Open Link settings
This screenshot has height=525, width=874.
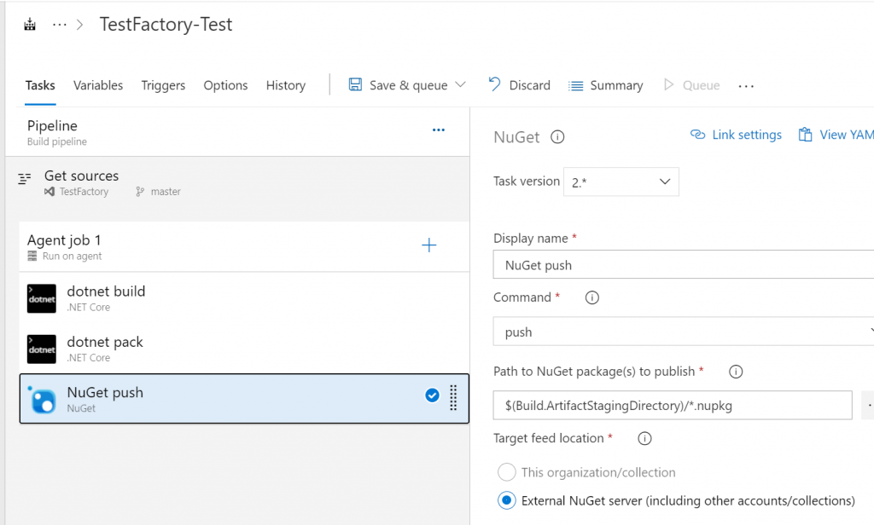pos(736,135)
